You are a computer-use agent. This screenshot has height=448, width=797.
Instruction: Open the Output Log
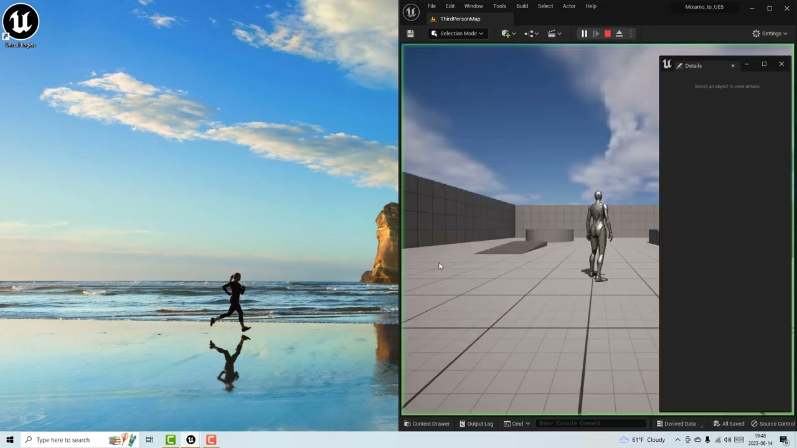click(x=476, y=424)
